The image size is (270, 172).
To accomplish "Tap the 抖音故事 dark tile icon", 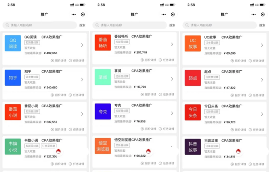I will 193,147.
